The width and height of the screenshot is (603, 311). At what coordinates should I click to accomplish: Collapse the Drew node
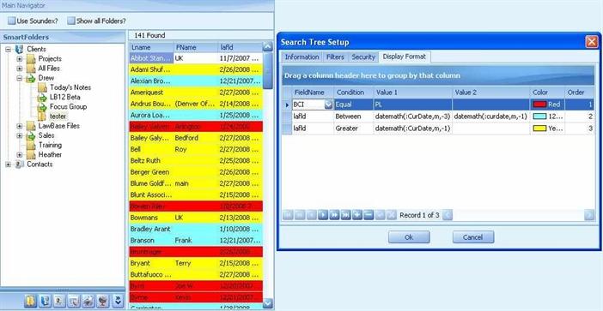(20, 78)
